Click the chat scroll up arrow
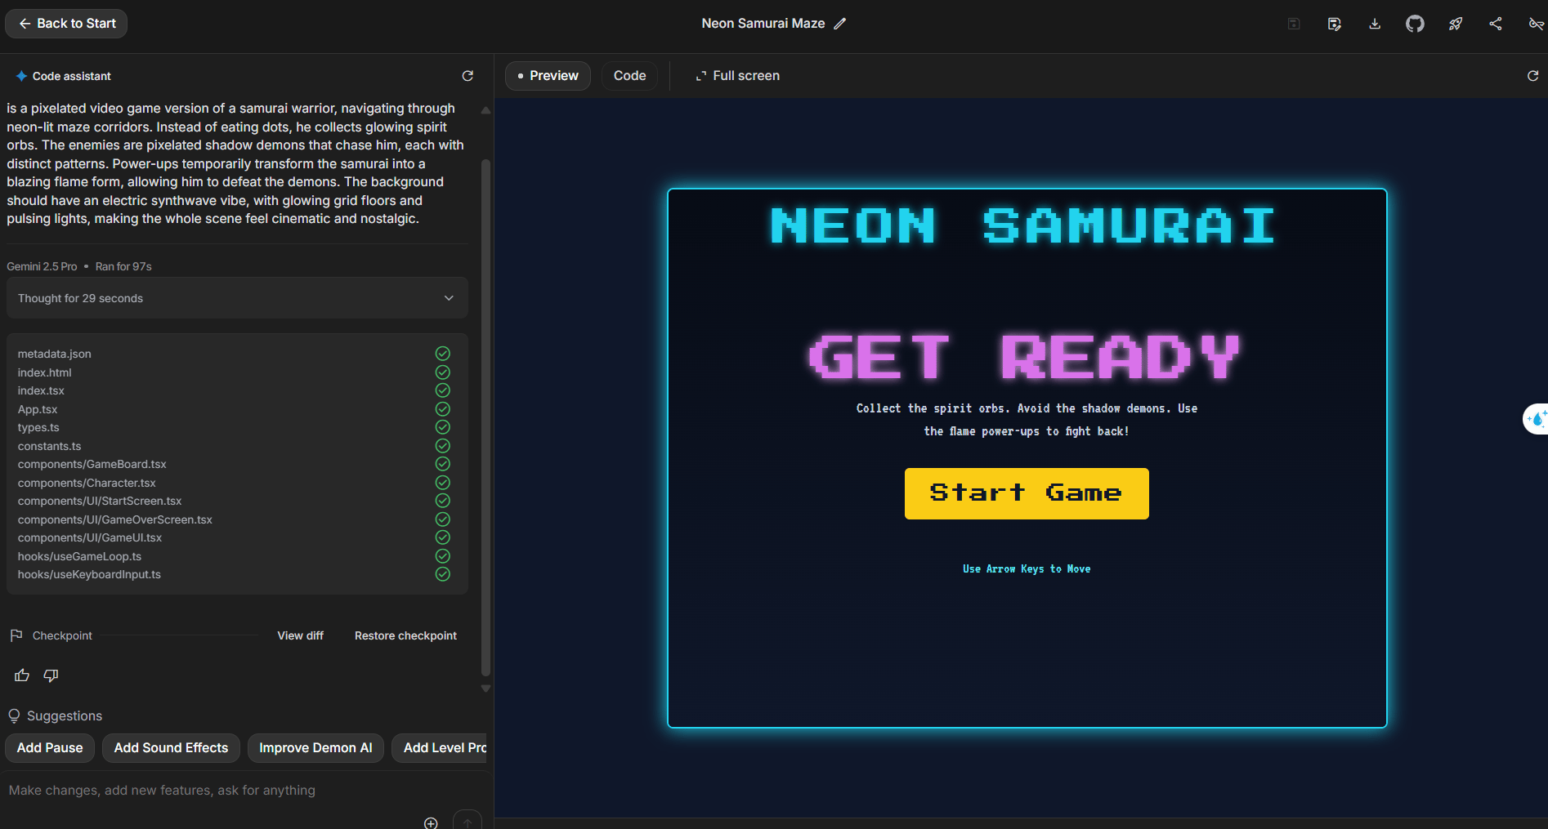 coord(485,110)
